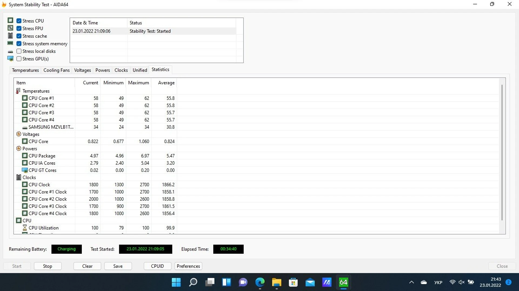Enable Stress local disks
This screenshot has height=291, width=519.
19,51
